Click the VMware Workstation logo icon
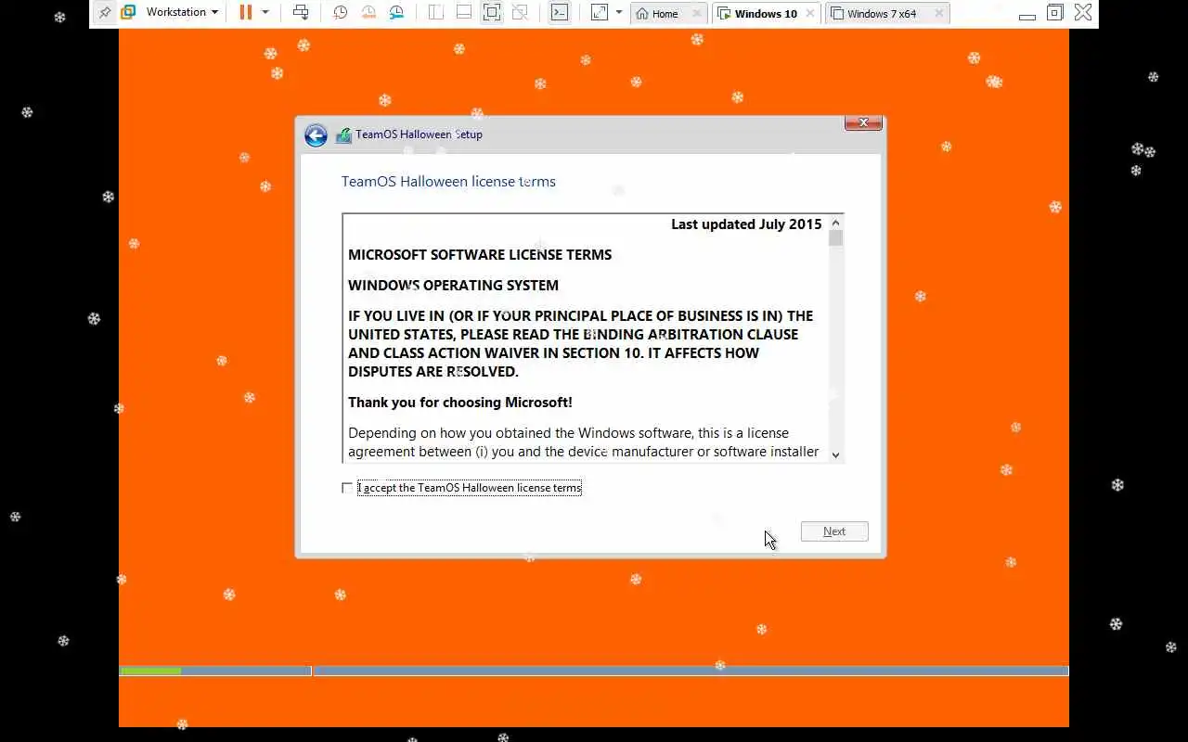Image resolution: width=1188 pixels, height=742 pixels. click(128, 13)
